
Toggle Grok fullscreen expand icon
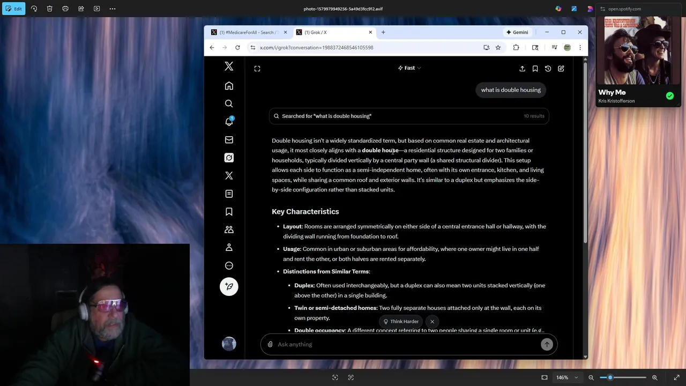click(257, 69)
